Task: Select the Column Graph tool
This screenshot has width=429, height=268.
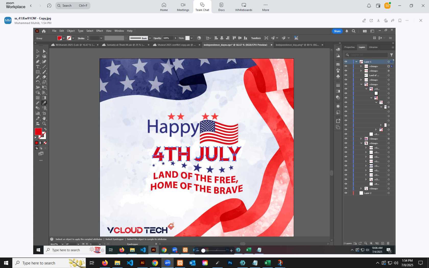Action: click(38, 113)
